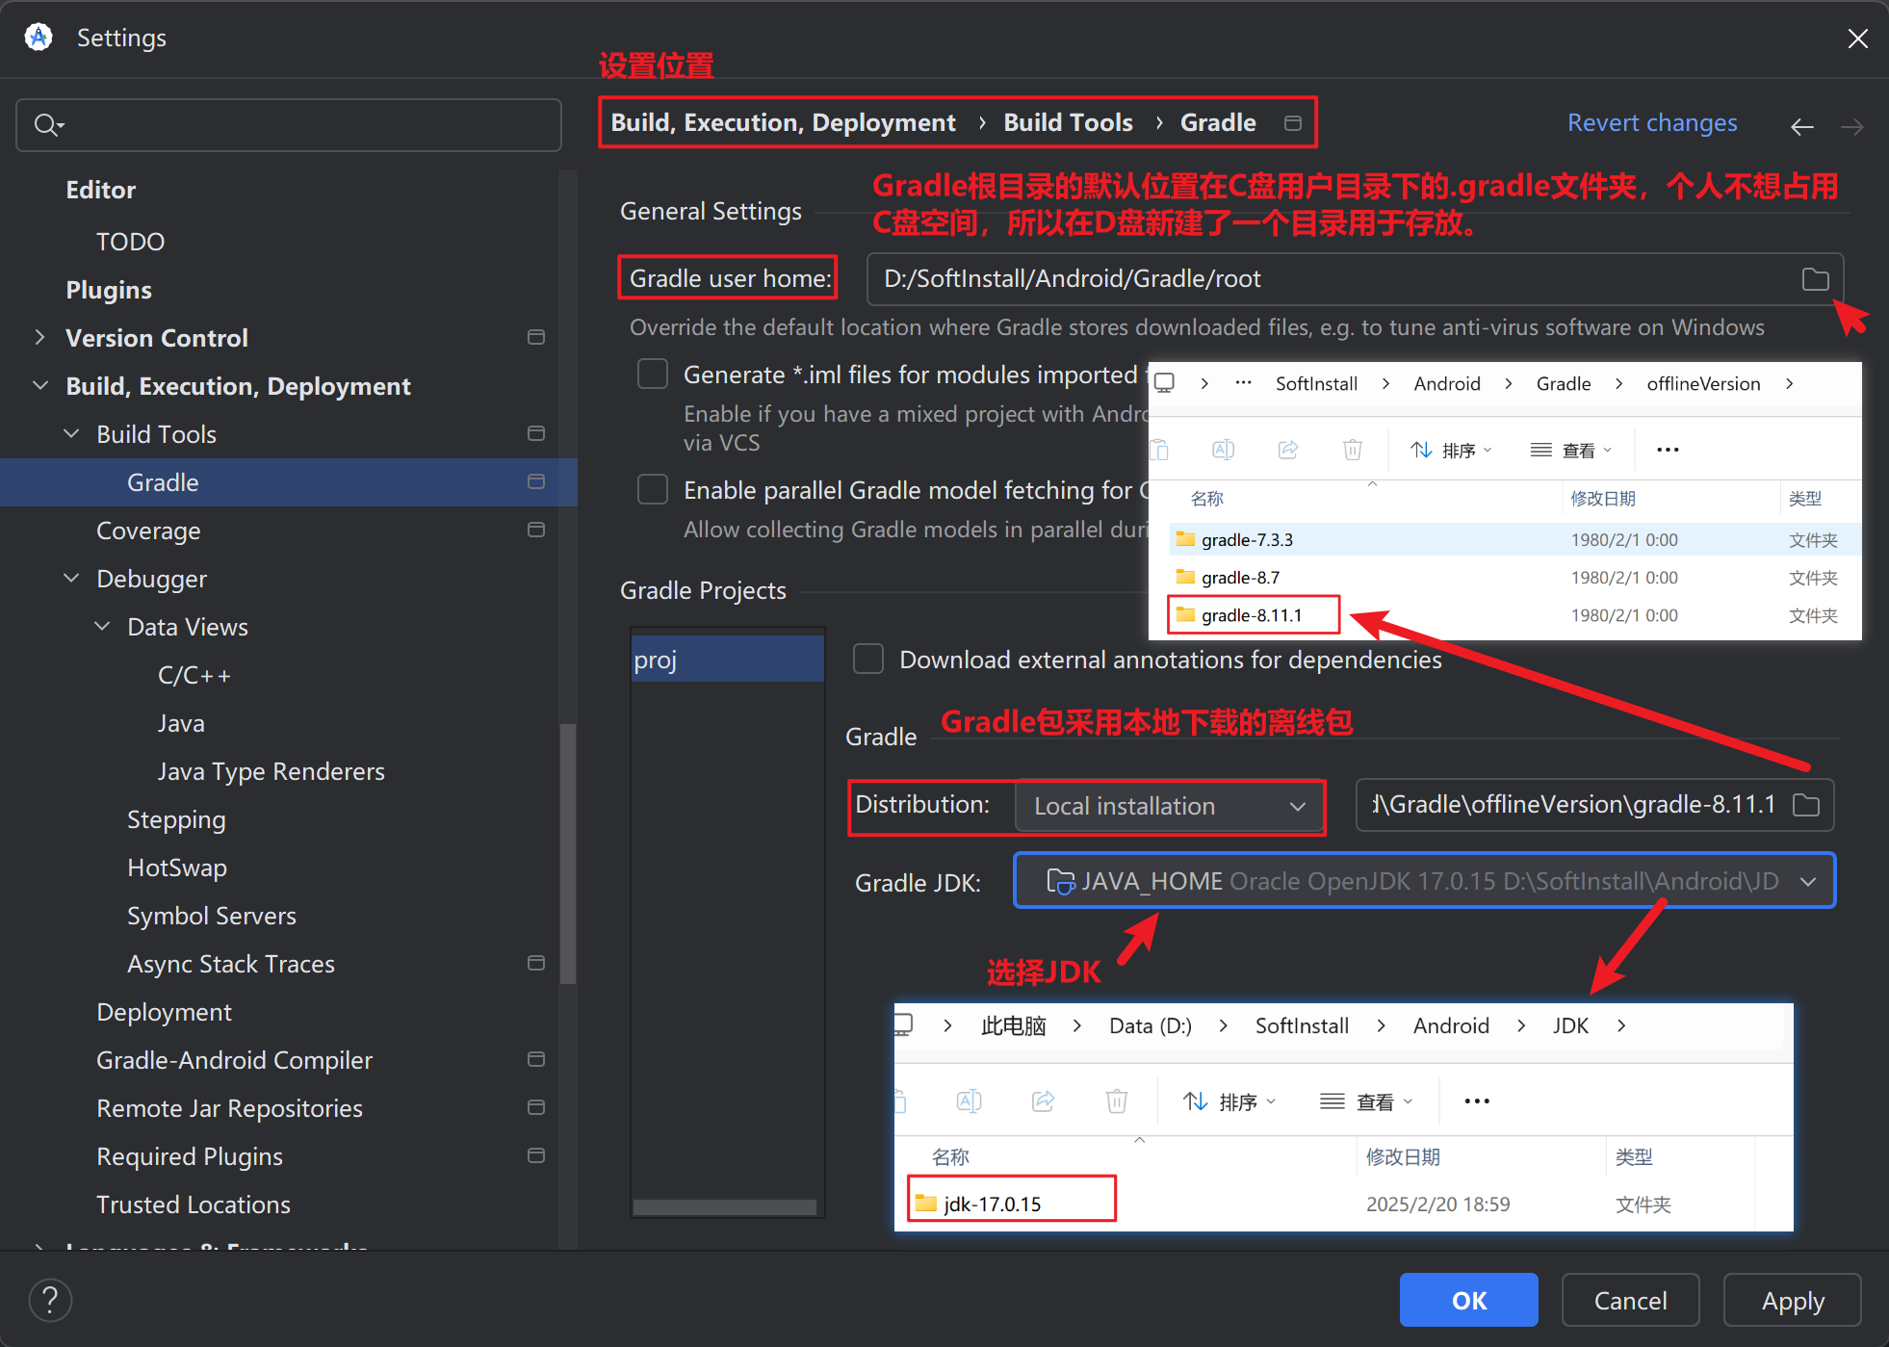1889x1347 pixels.
Task: Click the folder browse icon beside the Gradle distribution path
Action: (1806, 805)
